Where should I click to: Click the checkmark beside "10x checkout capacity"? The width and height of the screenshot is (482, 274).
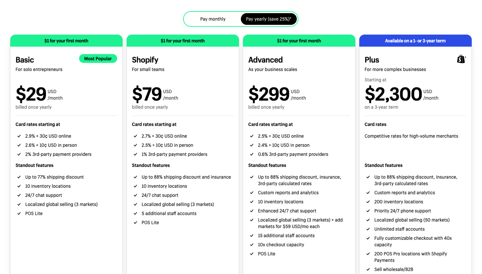[252, 245]
